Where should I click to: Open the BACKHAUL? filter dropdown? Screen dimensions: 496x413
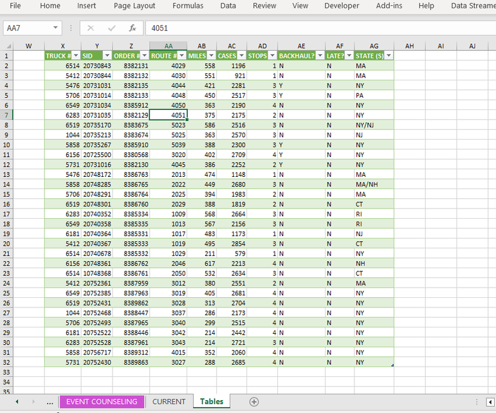click(320, 56)
